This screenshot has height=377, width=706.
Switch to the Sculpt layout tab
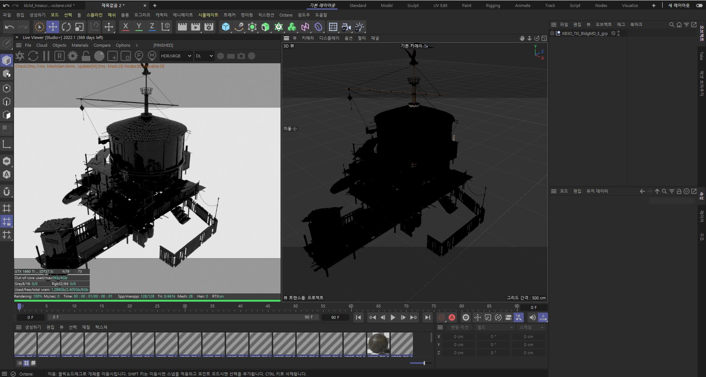(413, 6)
